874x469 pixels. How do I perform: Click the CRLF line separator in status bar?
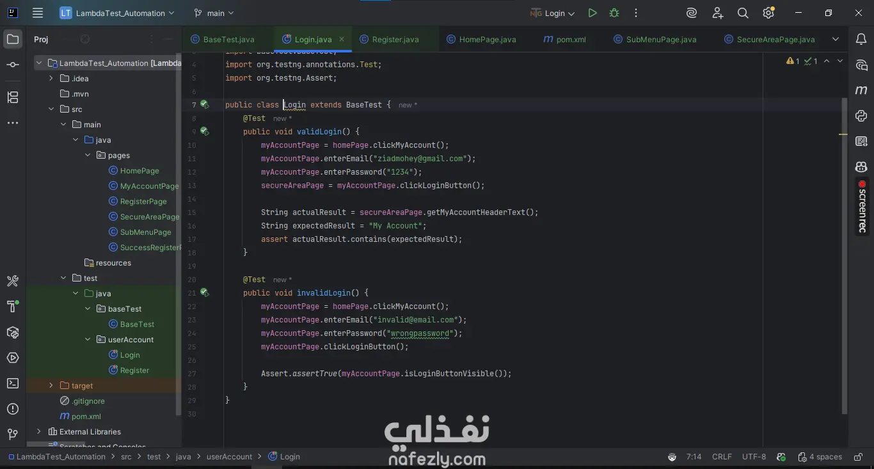(x=722, y=457)
